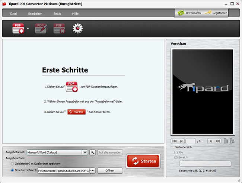242x183 pixels.
Task: Select the Alle page range radio button
Action: (176, 152)
